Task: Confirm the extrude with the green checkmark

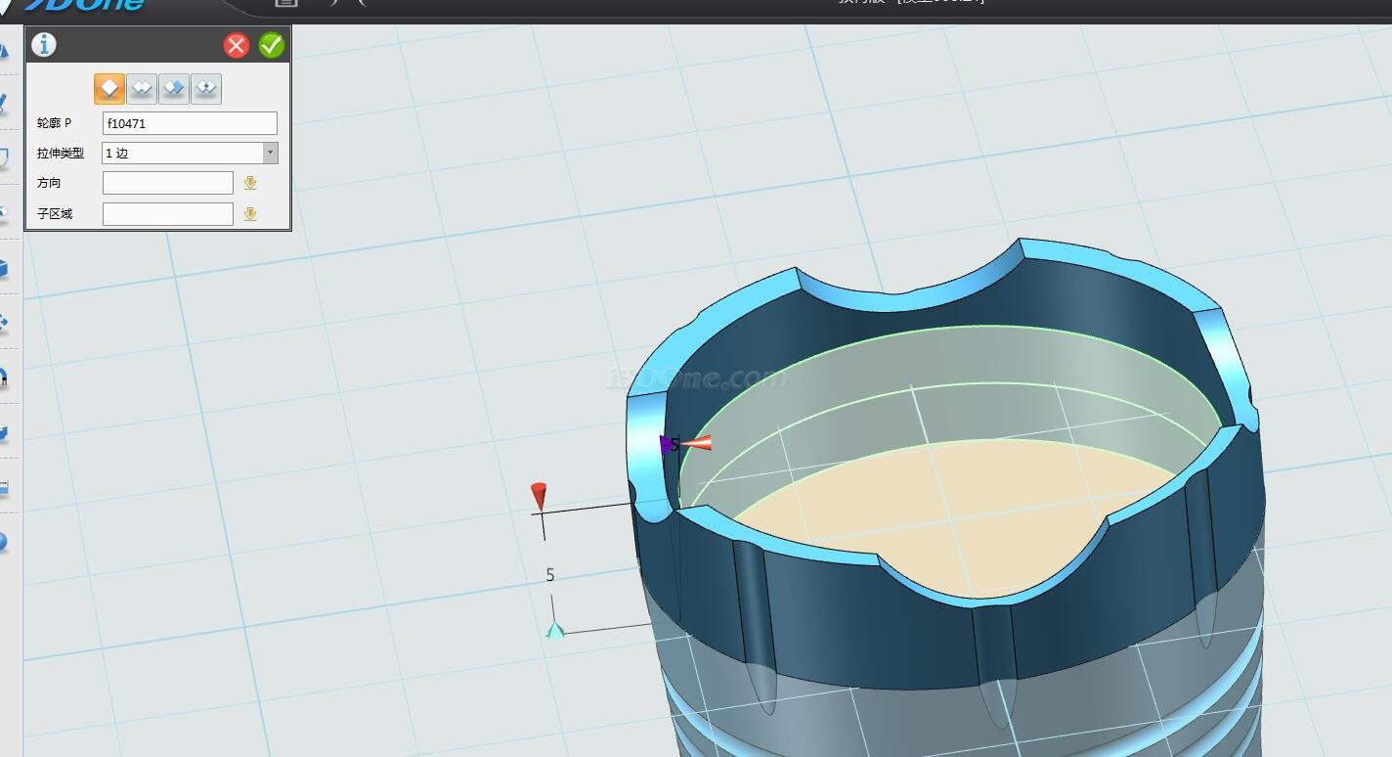Action: tap(271, 45)
